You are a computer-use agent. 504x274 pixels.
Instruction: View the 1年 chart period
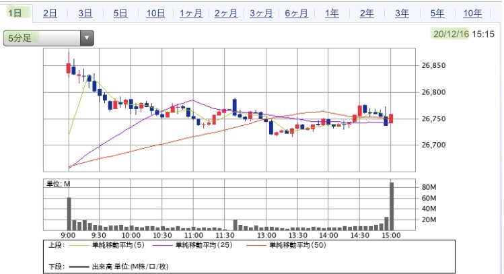[x=332, y=13]
